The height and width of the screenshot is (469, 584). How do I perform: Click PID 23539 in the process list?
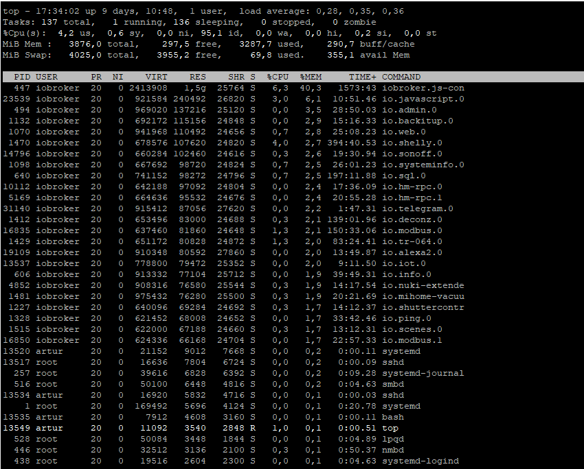point(16,99)
